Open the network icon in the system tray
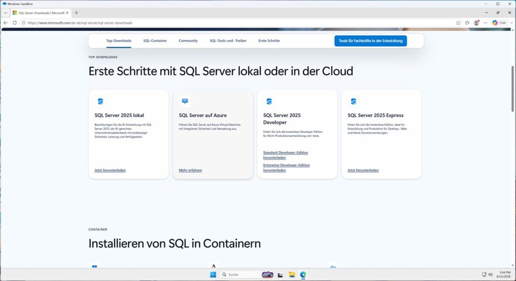 coord(484,274)
